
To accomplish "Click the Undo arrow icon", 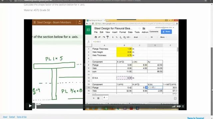I will [100, 37].
